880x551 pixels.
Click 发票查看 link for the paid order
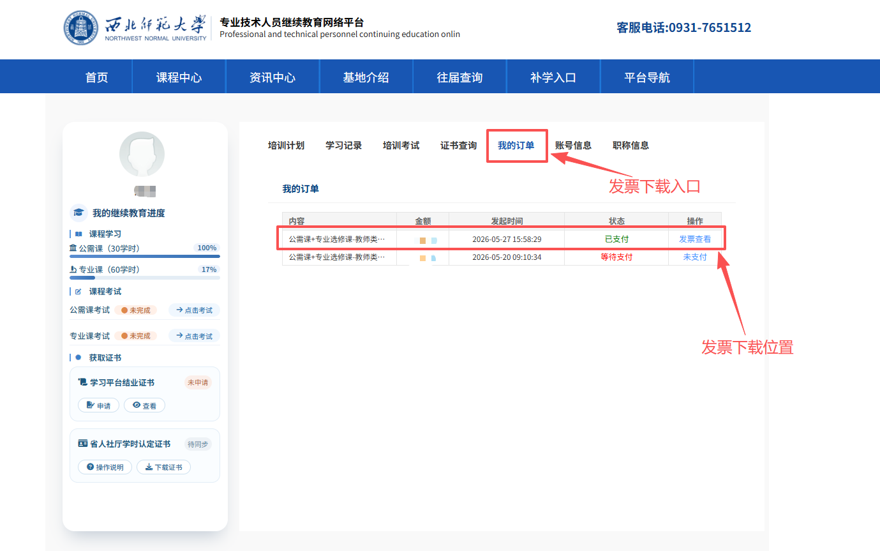pos(695,239)
